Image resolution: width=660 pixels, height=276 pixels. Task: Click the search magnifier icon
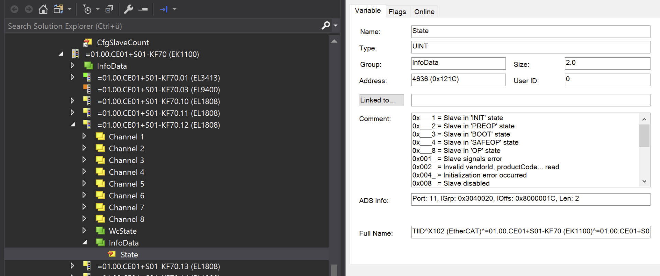(326, 26)
